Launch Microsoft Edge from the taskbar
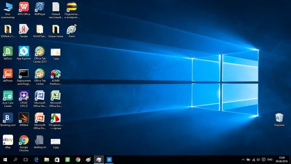Screen dimensions: 291x164 coord(36,160)
